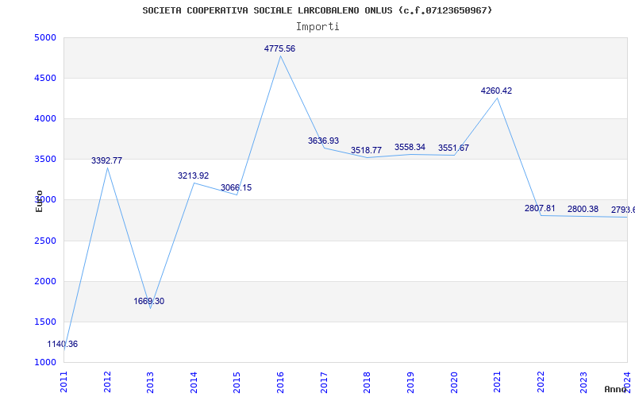Click the 3392.77 data label
The height and width of the screenshot is (397, 635).
[106, 160]
